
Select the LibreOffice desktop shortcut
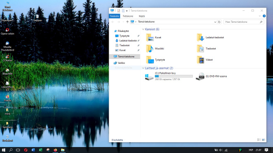[7, 86]
